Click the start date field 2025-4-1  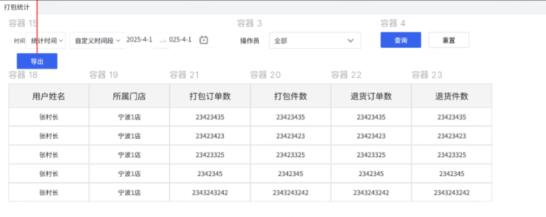[x=139, y=40]
